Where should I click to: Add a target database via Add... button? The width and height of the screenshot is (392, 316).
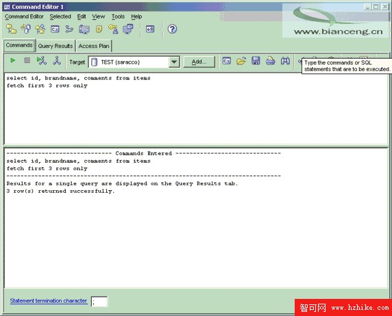click(199, 62)
